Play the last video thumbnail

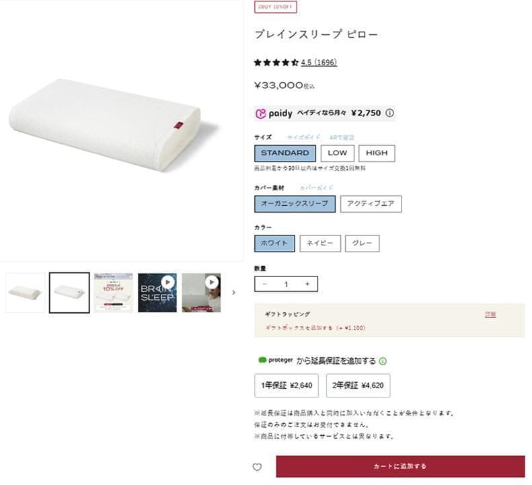click(x=202, y=292)
